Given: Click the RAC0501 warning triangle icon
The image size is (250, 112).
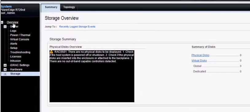Looking at the screenshot, I should (x=51, y=52).
